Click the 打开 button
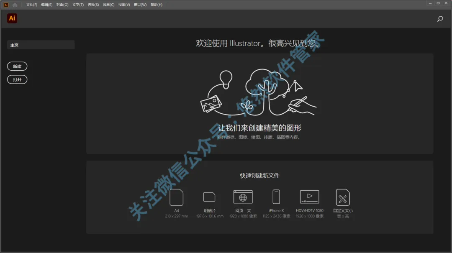The height and width of the screenshot is (253, 452). [x=17, y=79]
